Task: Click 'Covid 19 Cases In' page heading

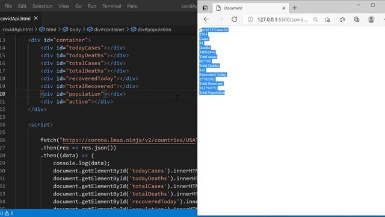Action: tap(214, 30)
